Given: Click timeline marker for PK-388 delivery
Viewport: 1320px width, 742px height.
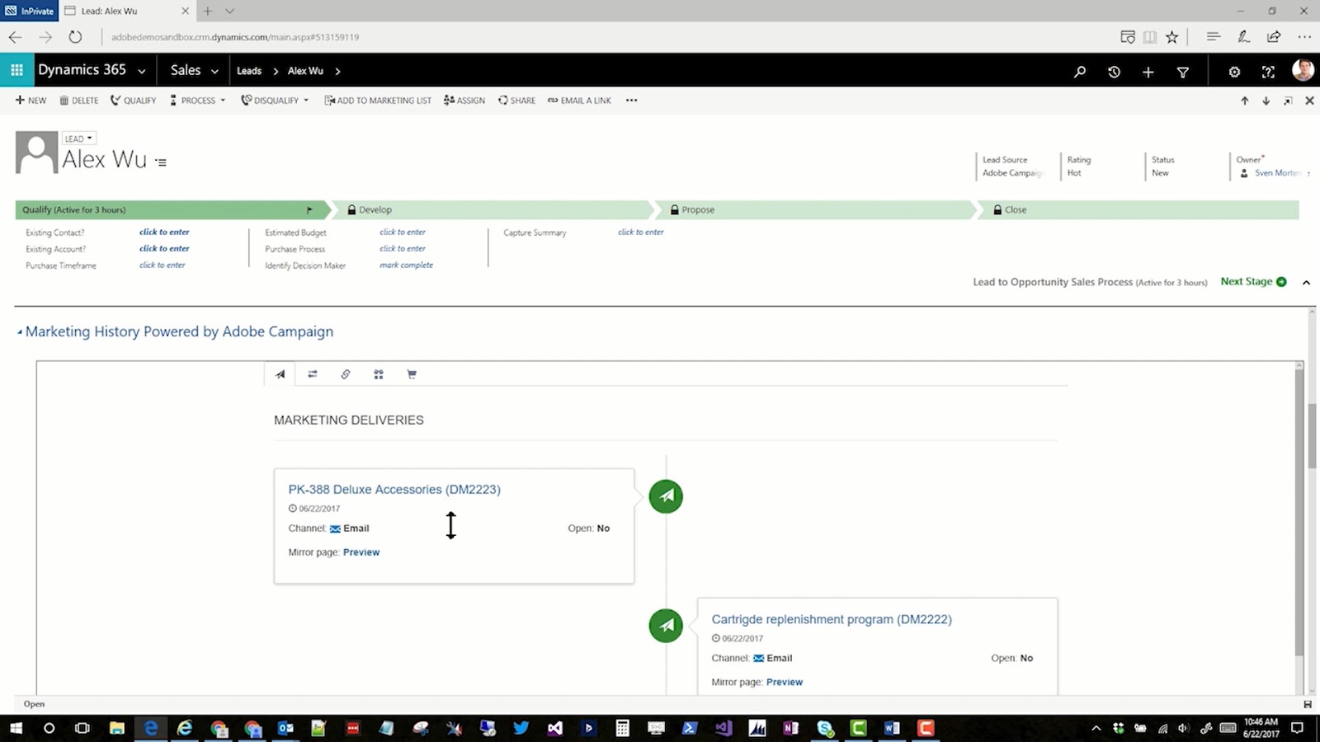Looking at the screenshot, I should pos(666,496).
